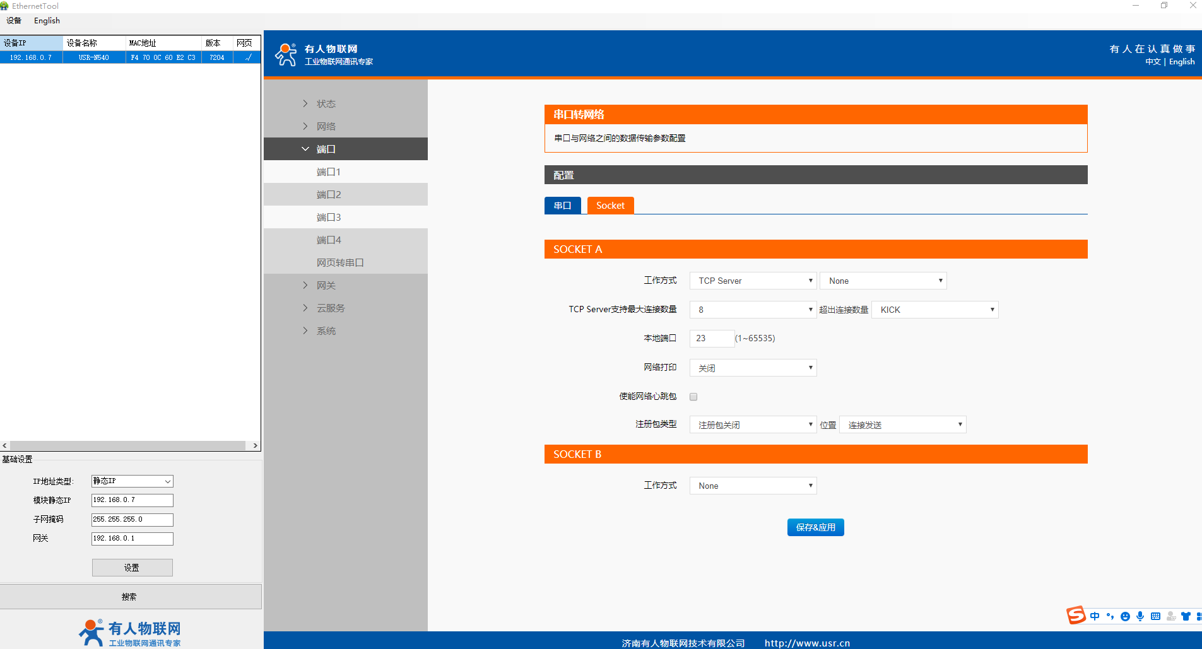
Task: Enable the network heartbeat packet checkbox
Action: [x=693, y=397]
